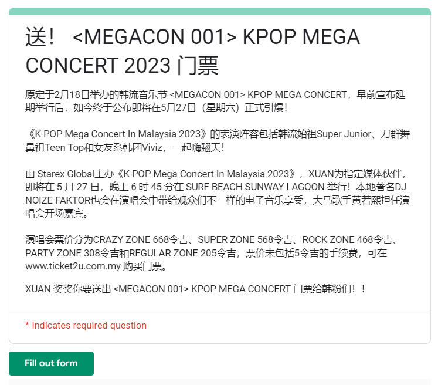
Task: Click the XUAN 奖奖你要送出 giveaway line
Action: [x=195, y=289]
